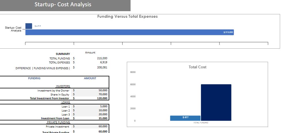Select the $215,000 funding bar in chart
This screenshot has width=287, height=133.
pos(130,32)
